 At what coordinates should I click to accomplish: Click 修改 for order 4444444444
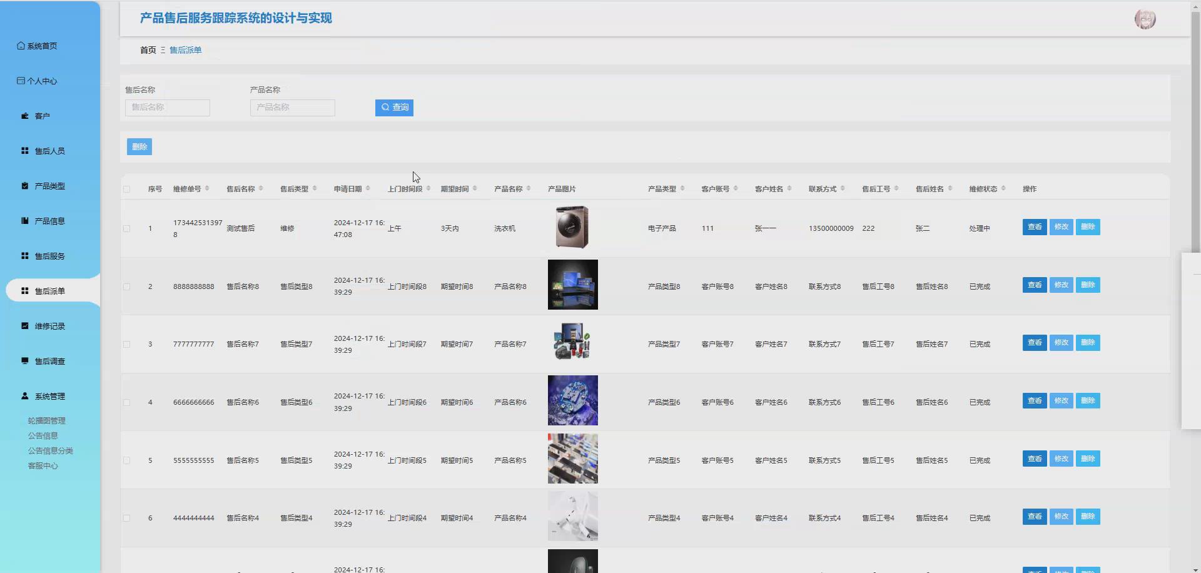click(1062, 517)
